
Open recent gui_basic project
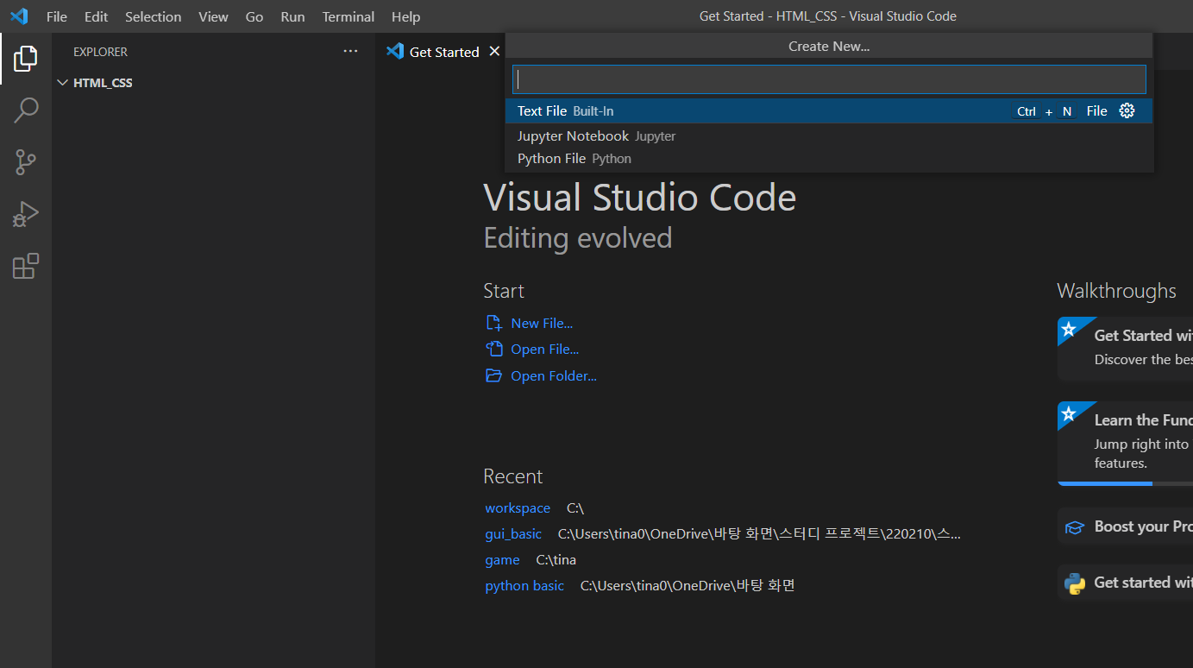click(x=513, y=533)
